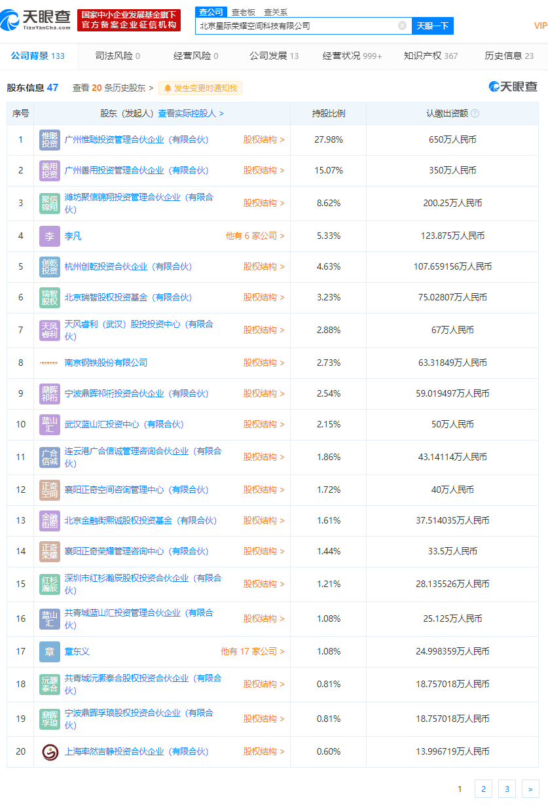This screenshot has width=548, height=805.
Task: Click the 天眼一下 search button
Action: (433, 26)
